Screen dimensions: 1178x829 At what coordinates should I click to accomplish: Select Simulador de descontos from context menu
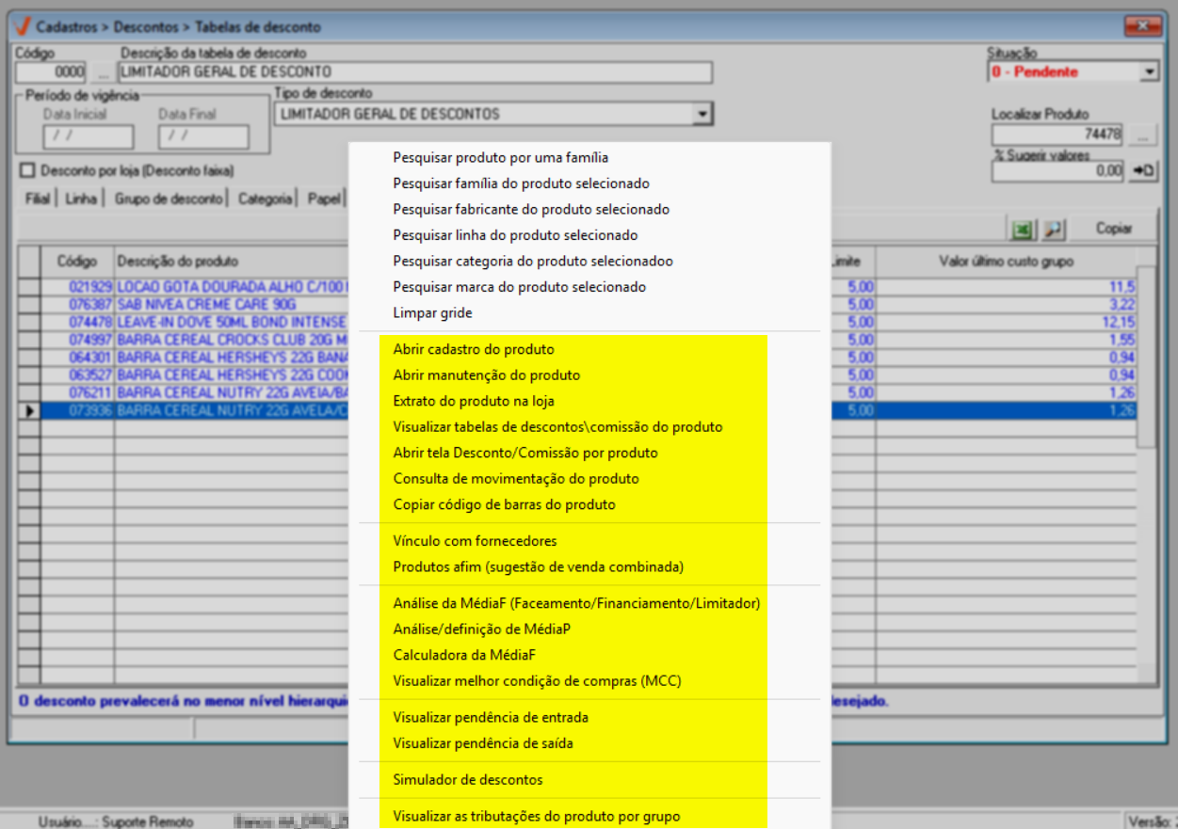point(468,780)
